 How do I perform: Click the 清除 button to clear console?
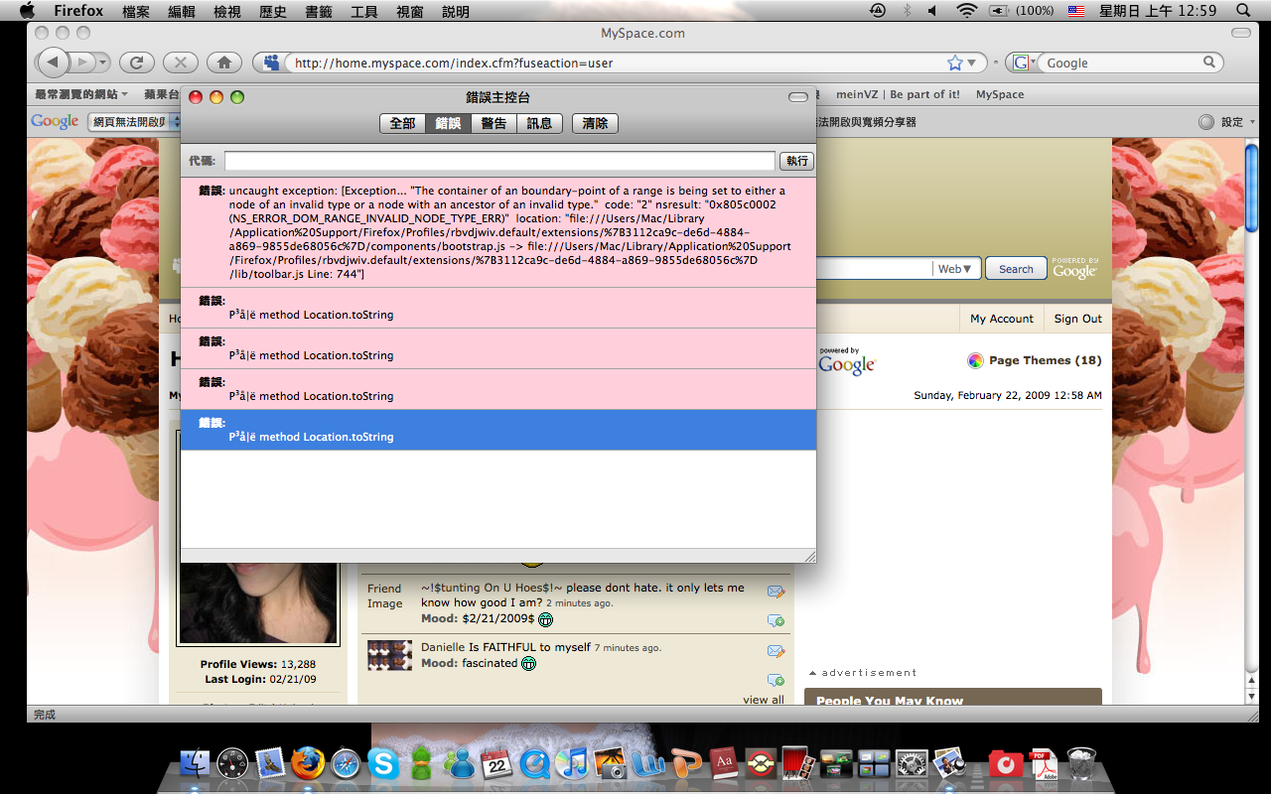(595, 123)
